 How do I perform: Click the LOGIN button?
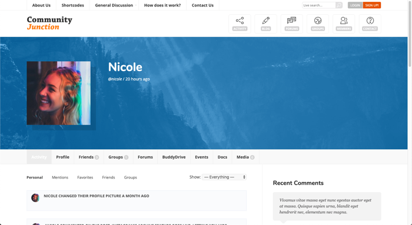click(x=355, y=5)
